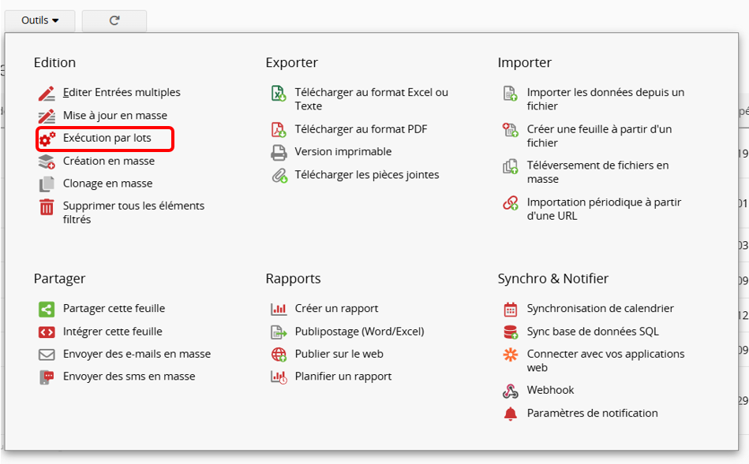The width and height of the screenshot is (749, 464).
Task: Open Créer un rapport
Action: (336, 309)
